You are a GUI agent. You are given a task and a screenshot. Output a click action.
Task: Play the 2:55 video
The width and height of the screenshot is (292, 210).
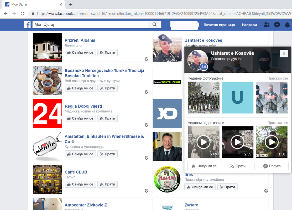[x=237, y=142]
